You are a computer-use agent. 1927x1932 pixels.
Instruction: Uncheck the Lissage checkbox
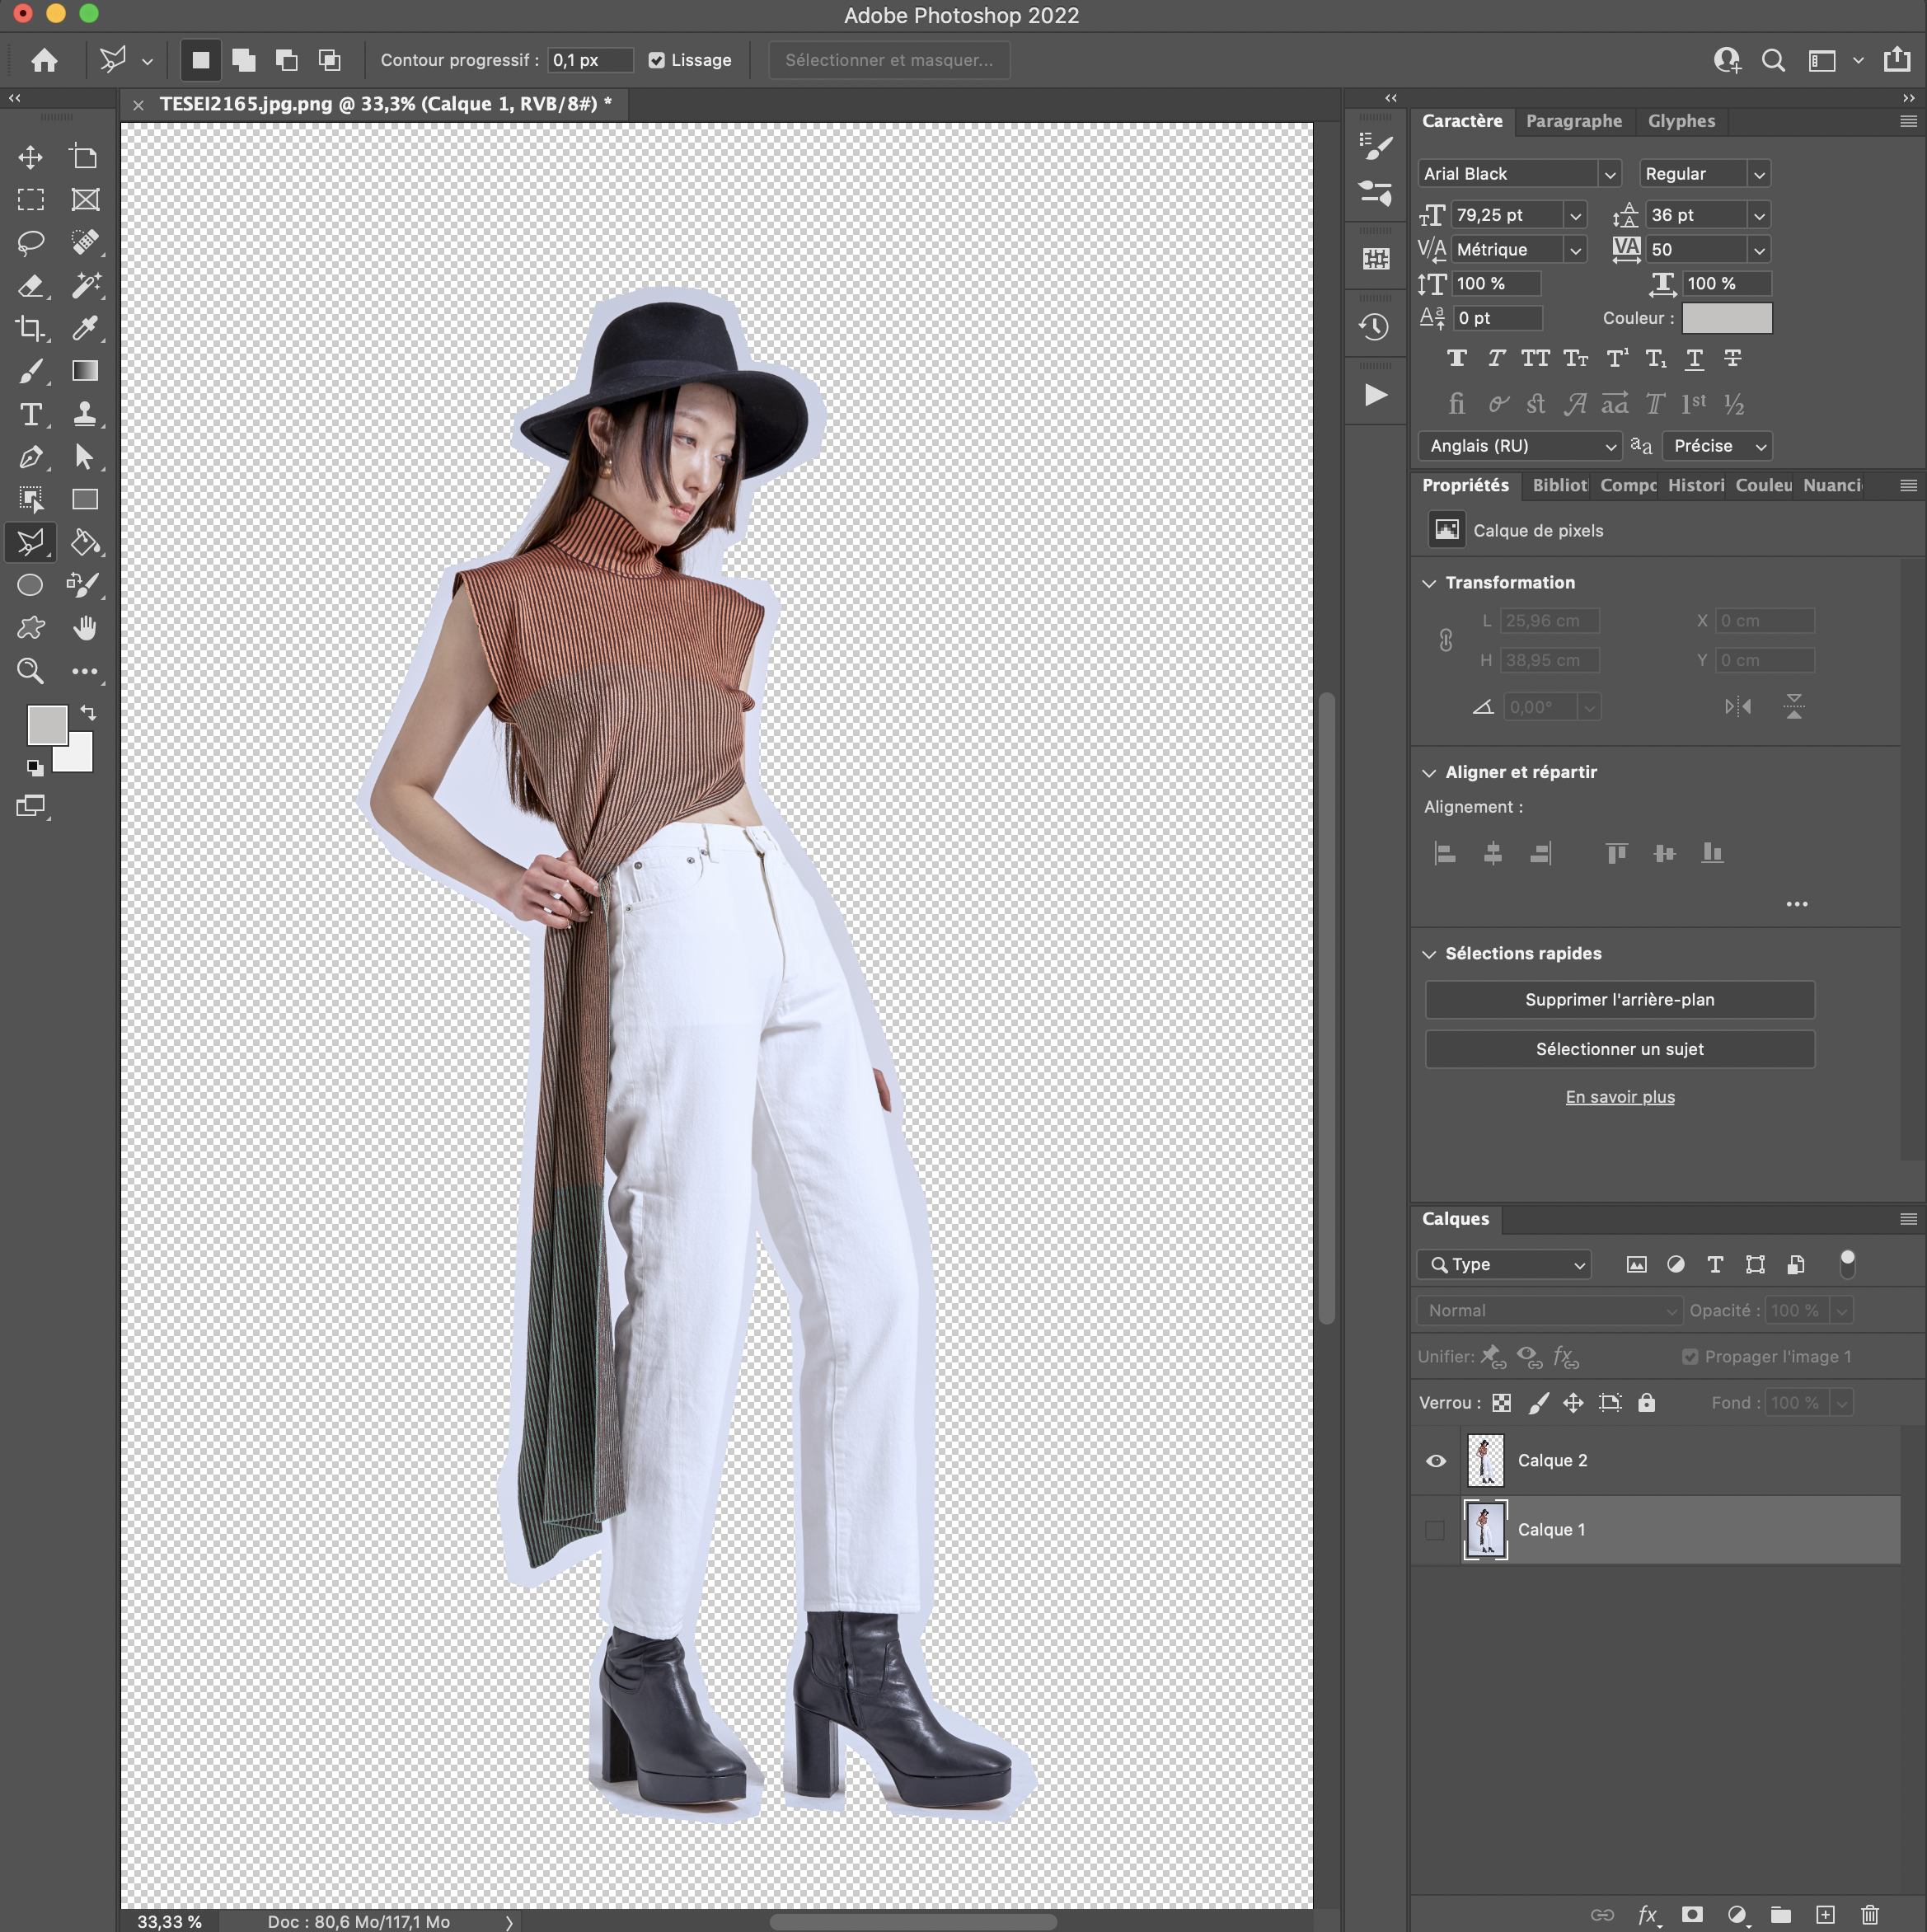tap(657, 60)
